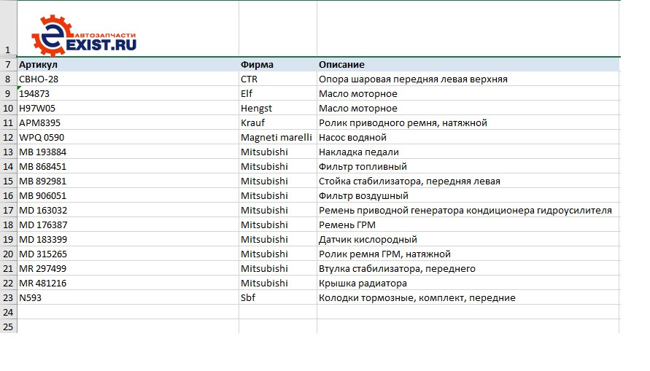Select article MD 176387
This screenshot has height=371, width=650.
point(128,224)
